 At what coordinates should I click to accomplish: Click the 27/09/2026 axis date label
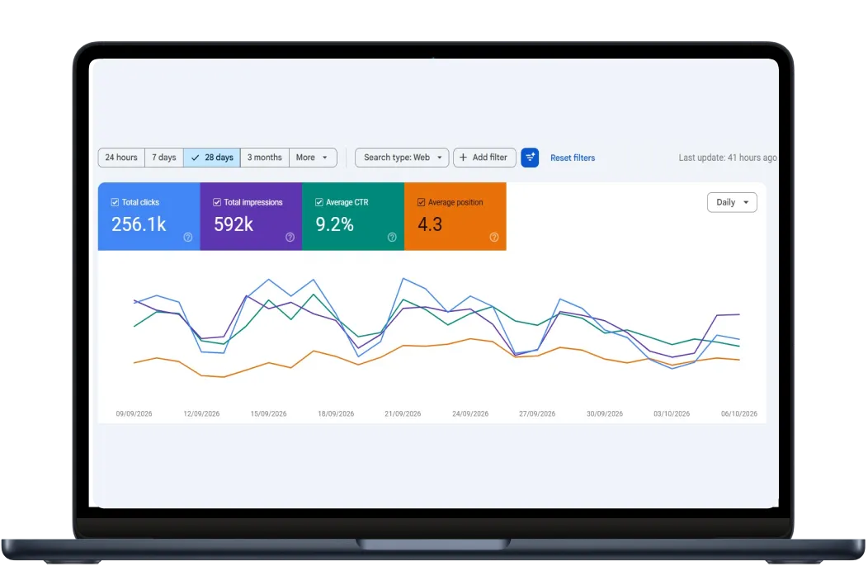537,413
